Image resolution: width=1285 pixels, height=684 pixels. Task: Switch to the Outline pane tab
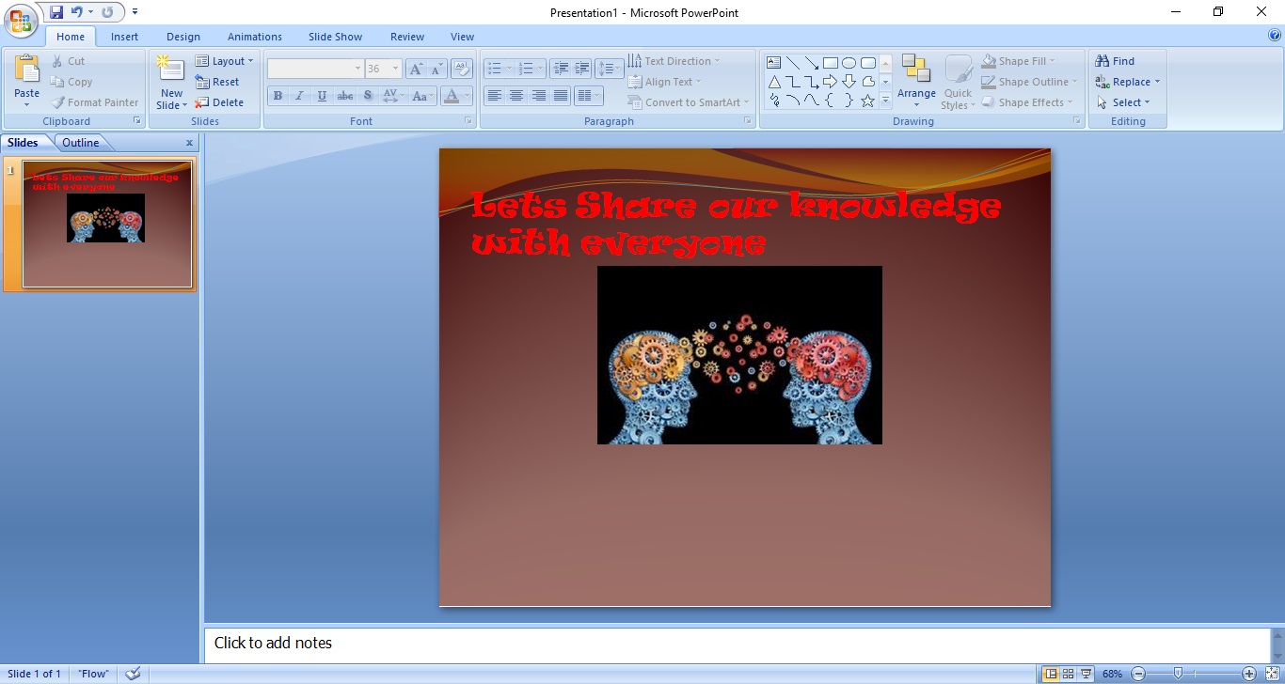pos(81,143)
